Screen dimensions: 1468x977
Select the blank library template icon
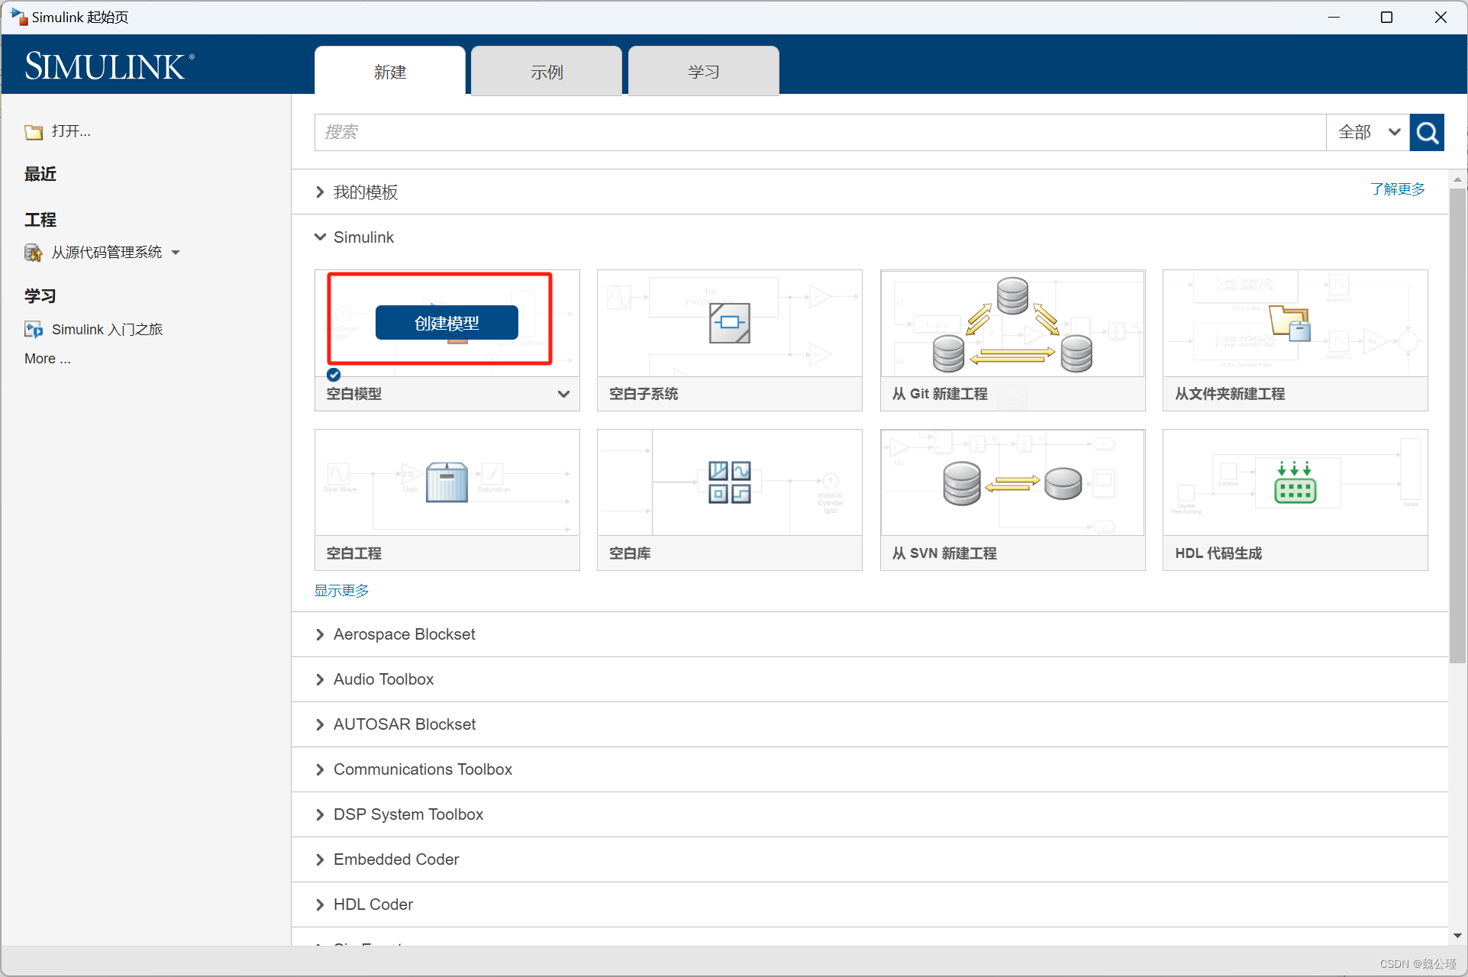tap(729, 482)
